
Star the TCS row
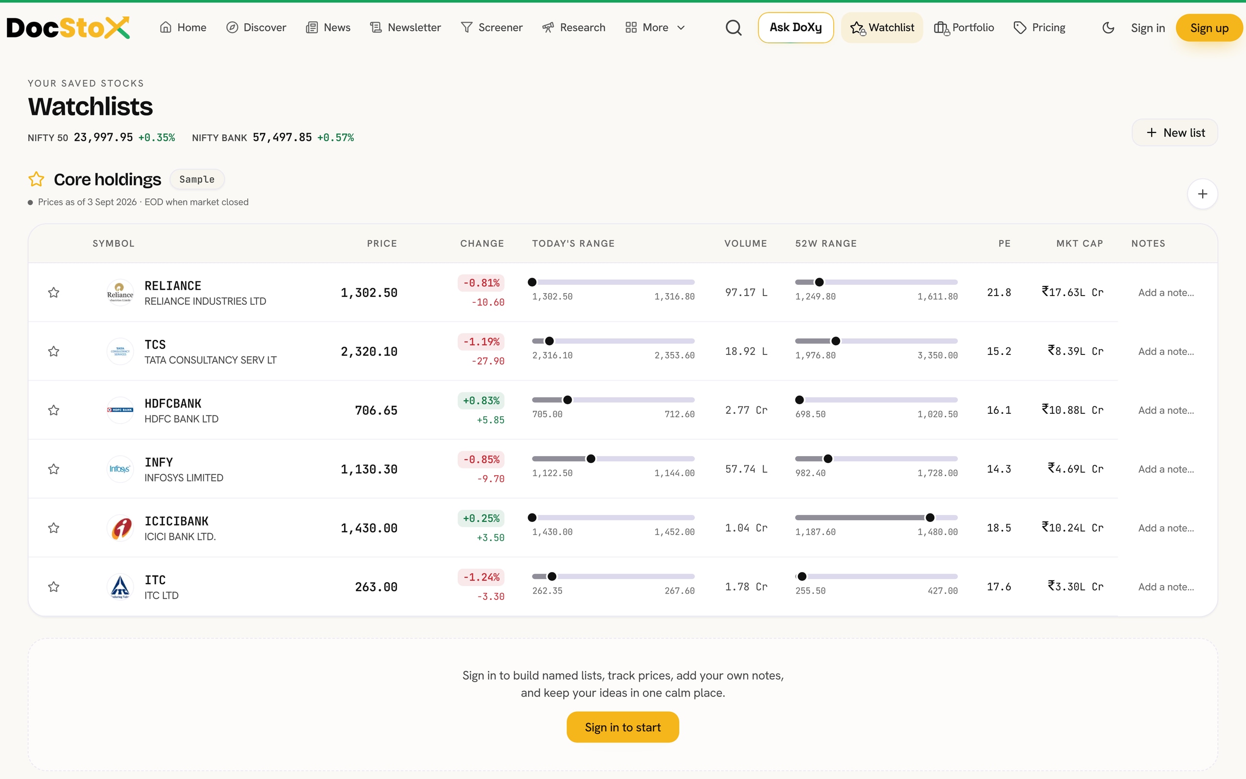[54, 352]
